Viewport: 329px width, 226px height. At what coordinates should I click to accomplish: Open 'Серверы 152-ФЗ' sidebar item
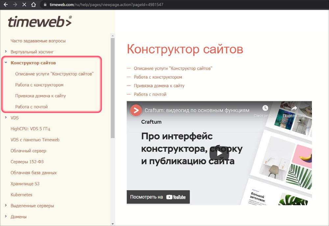tap(27, 162)
